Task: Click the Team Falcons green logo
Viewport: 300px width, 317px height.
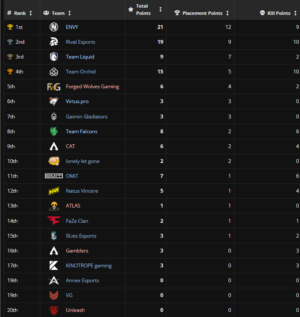Action: (x=54, y=132)
